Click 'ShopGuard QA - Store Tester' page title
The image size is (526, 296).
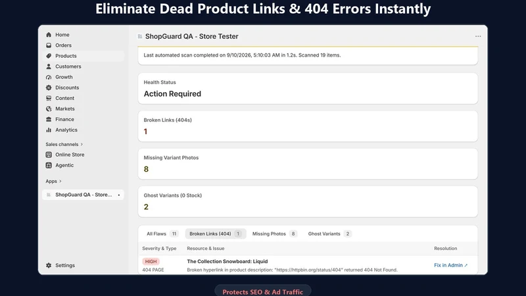pyautogui.click(x=191, y=36)
